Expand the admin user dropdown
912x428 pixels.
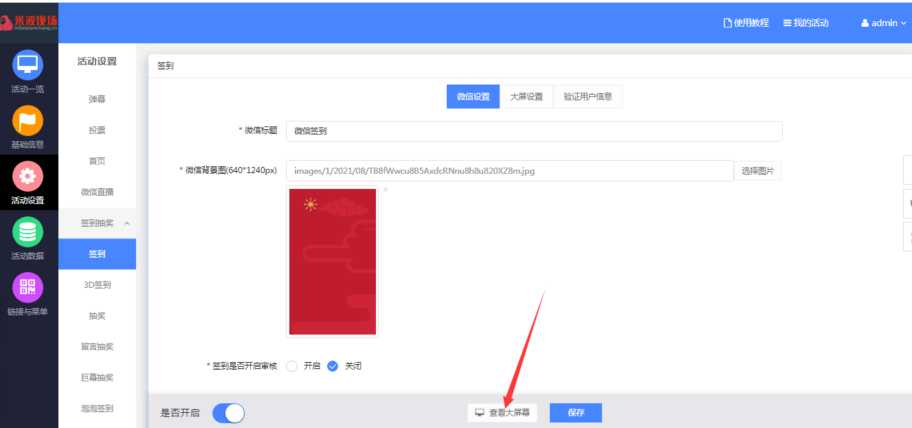pyautogui.click(x=884, y=23)
